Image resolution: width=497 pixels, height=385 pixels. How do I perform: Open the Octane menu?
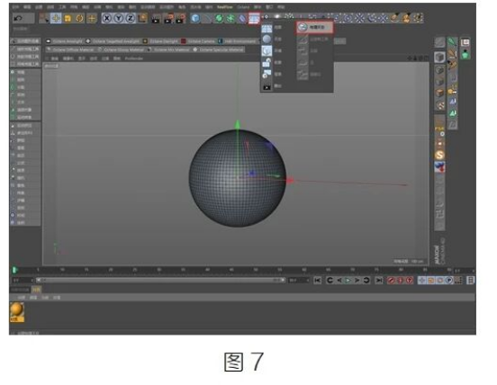243,7
